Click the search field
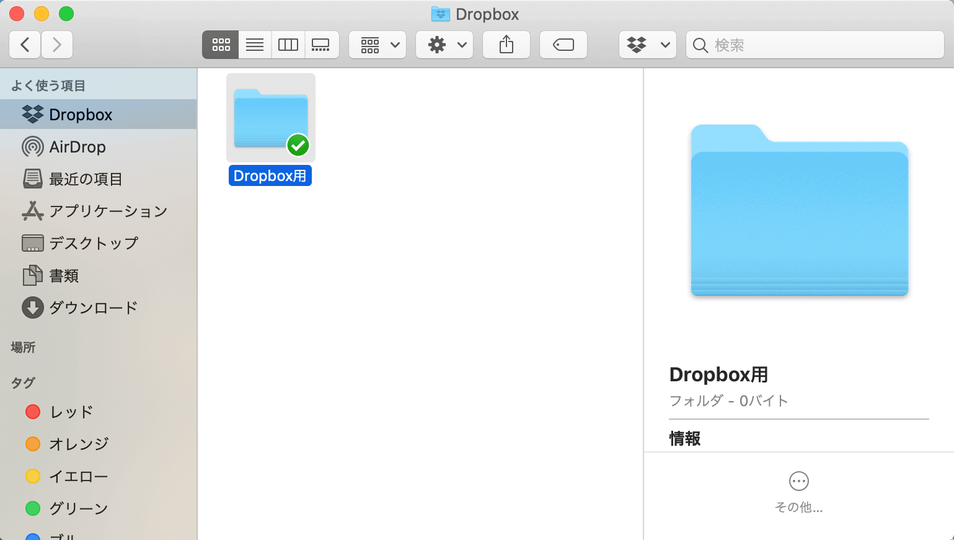Viewport: 954px width, 540px height. pos(815,45)
